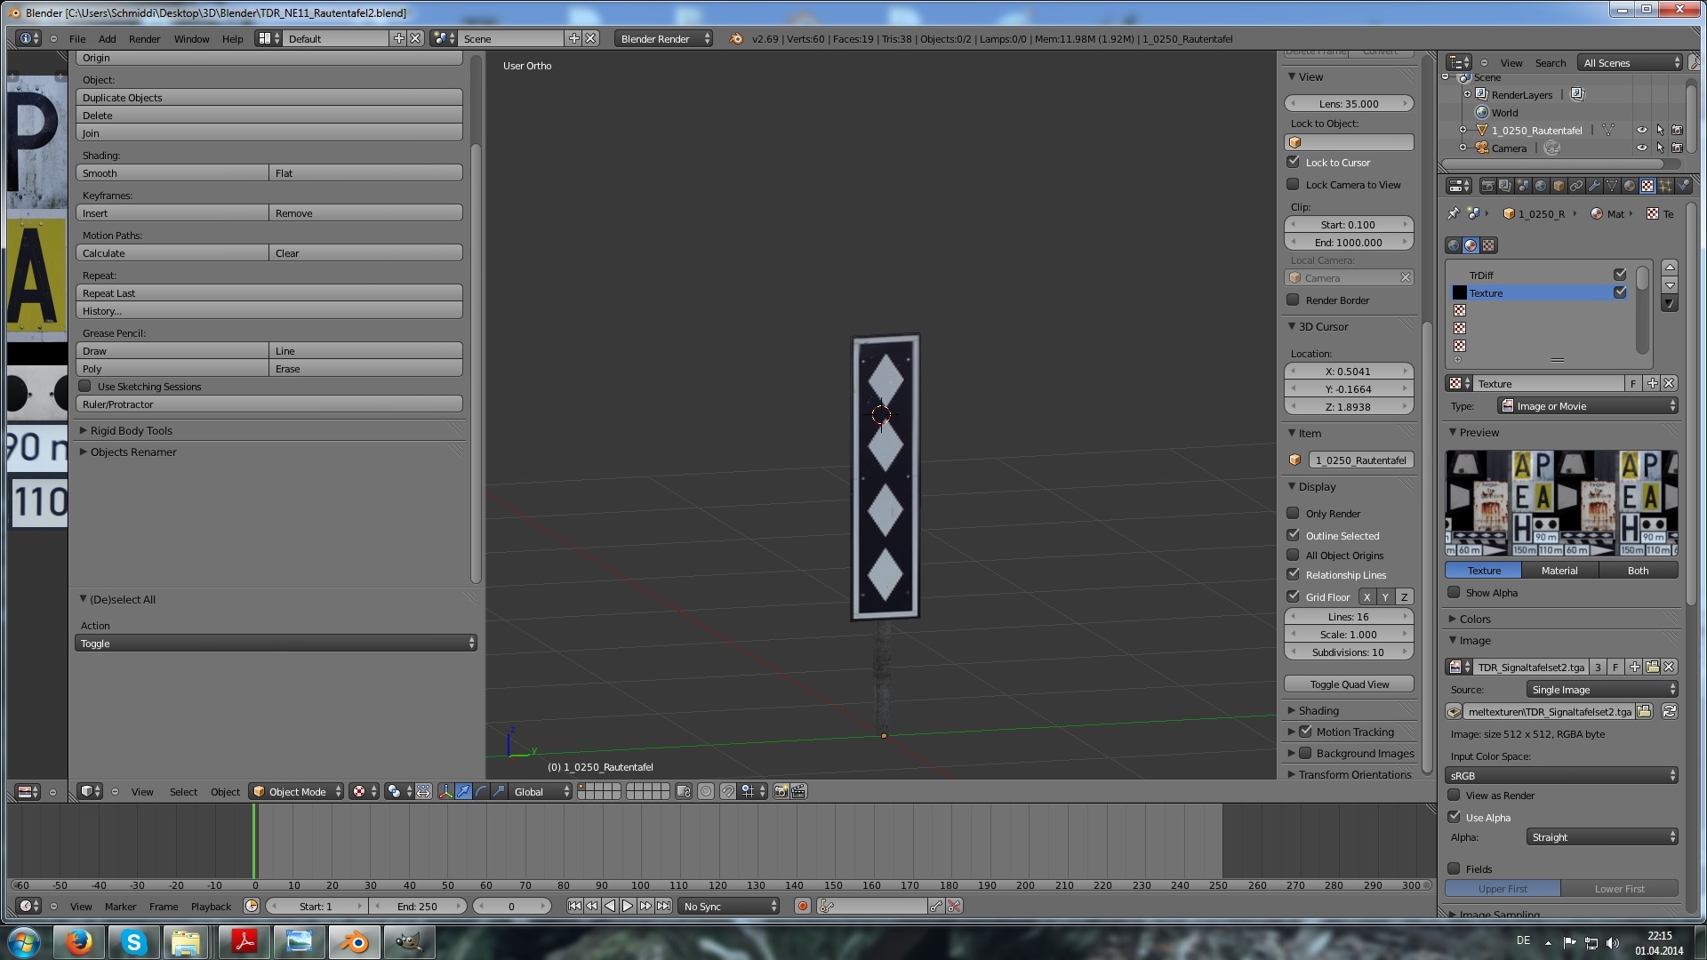The image size is (1707, 960).
Task: Open the Blender Render engine dropdown
Action: 663,38
